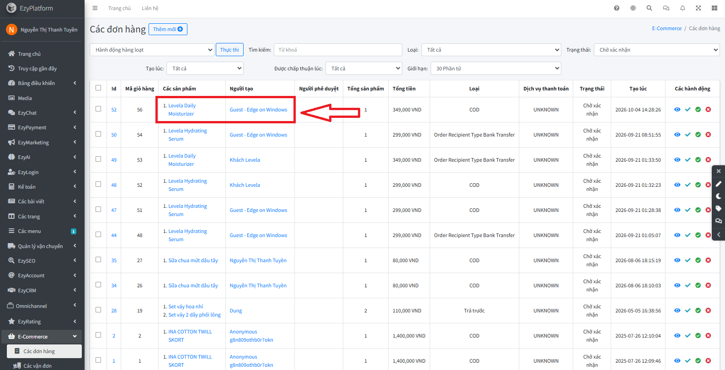
Task: Toggle the sidebar hamburger menu icon
Action: point(95,8)
